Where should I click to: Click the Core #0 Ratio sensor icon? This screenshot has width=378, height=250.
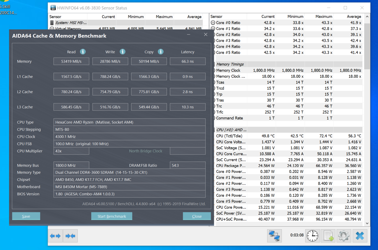213,23
